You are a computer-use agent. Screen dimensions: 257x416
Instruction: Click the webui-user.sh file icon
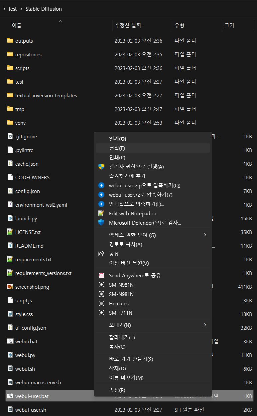(x=10, y=410)
